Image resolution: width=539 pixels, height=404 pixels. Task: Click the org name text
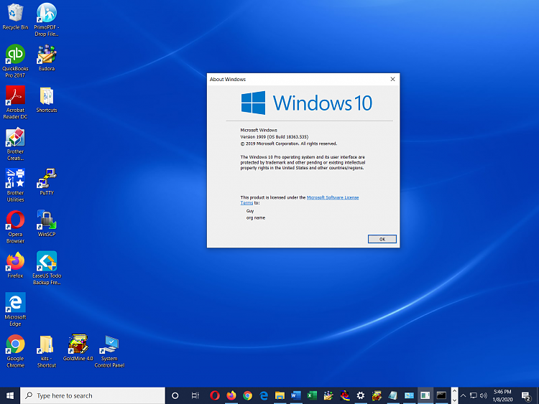pyautogui.click(x=255, y=217)
